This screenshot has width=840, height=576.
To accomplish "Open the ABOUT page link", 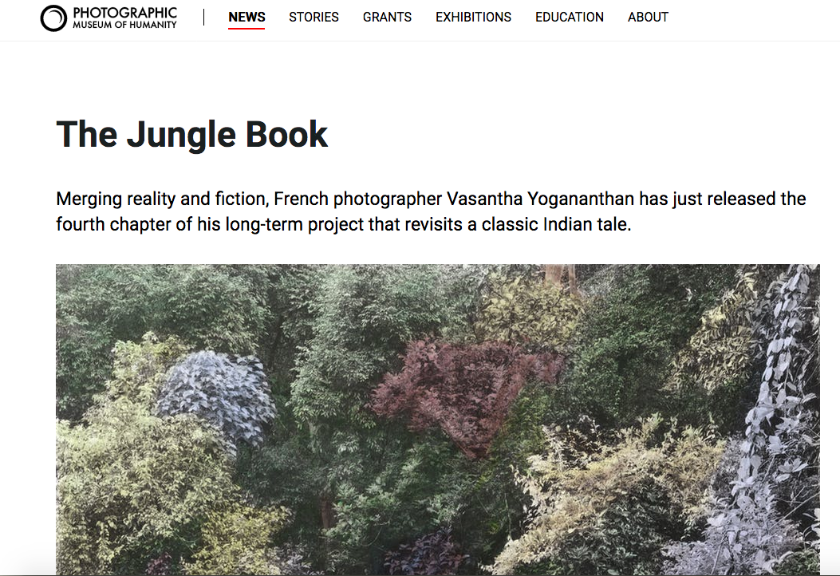I will point(649,17).
